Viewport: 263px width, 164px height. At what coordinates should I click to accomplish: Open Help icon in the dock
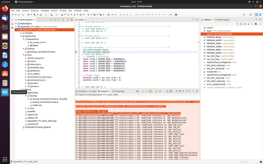(5, 64)
